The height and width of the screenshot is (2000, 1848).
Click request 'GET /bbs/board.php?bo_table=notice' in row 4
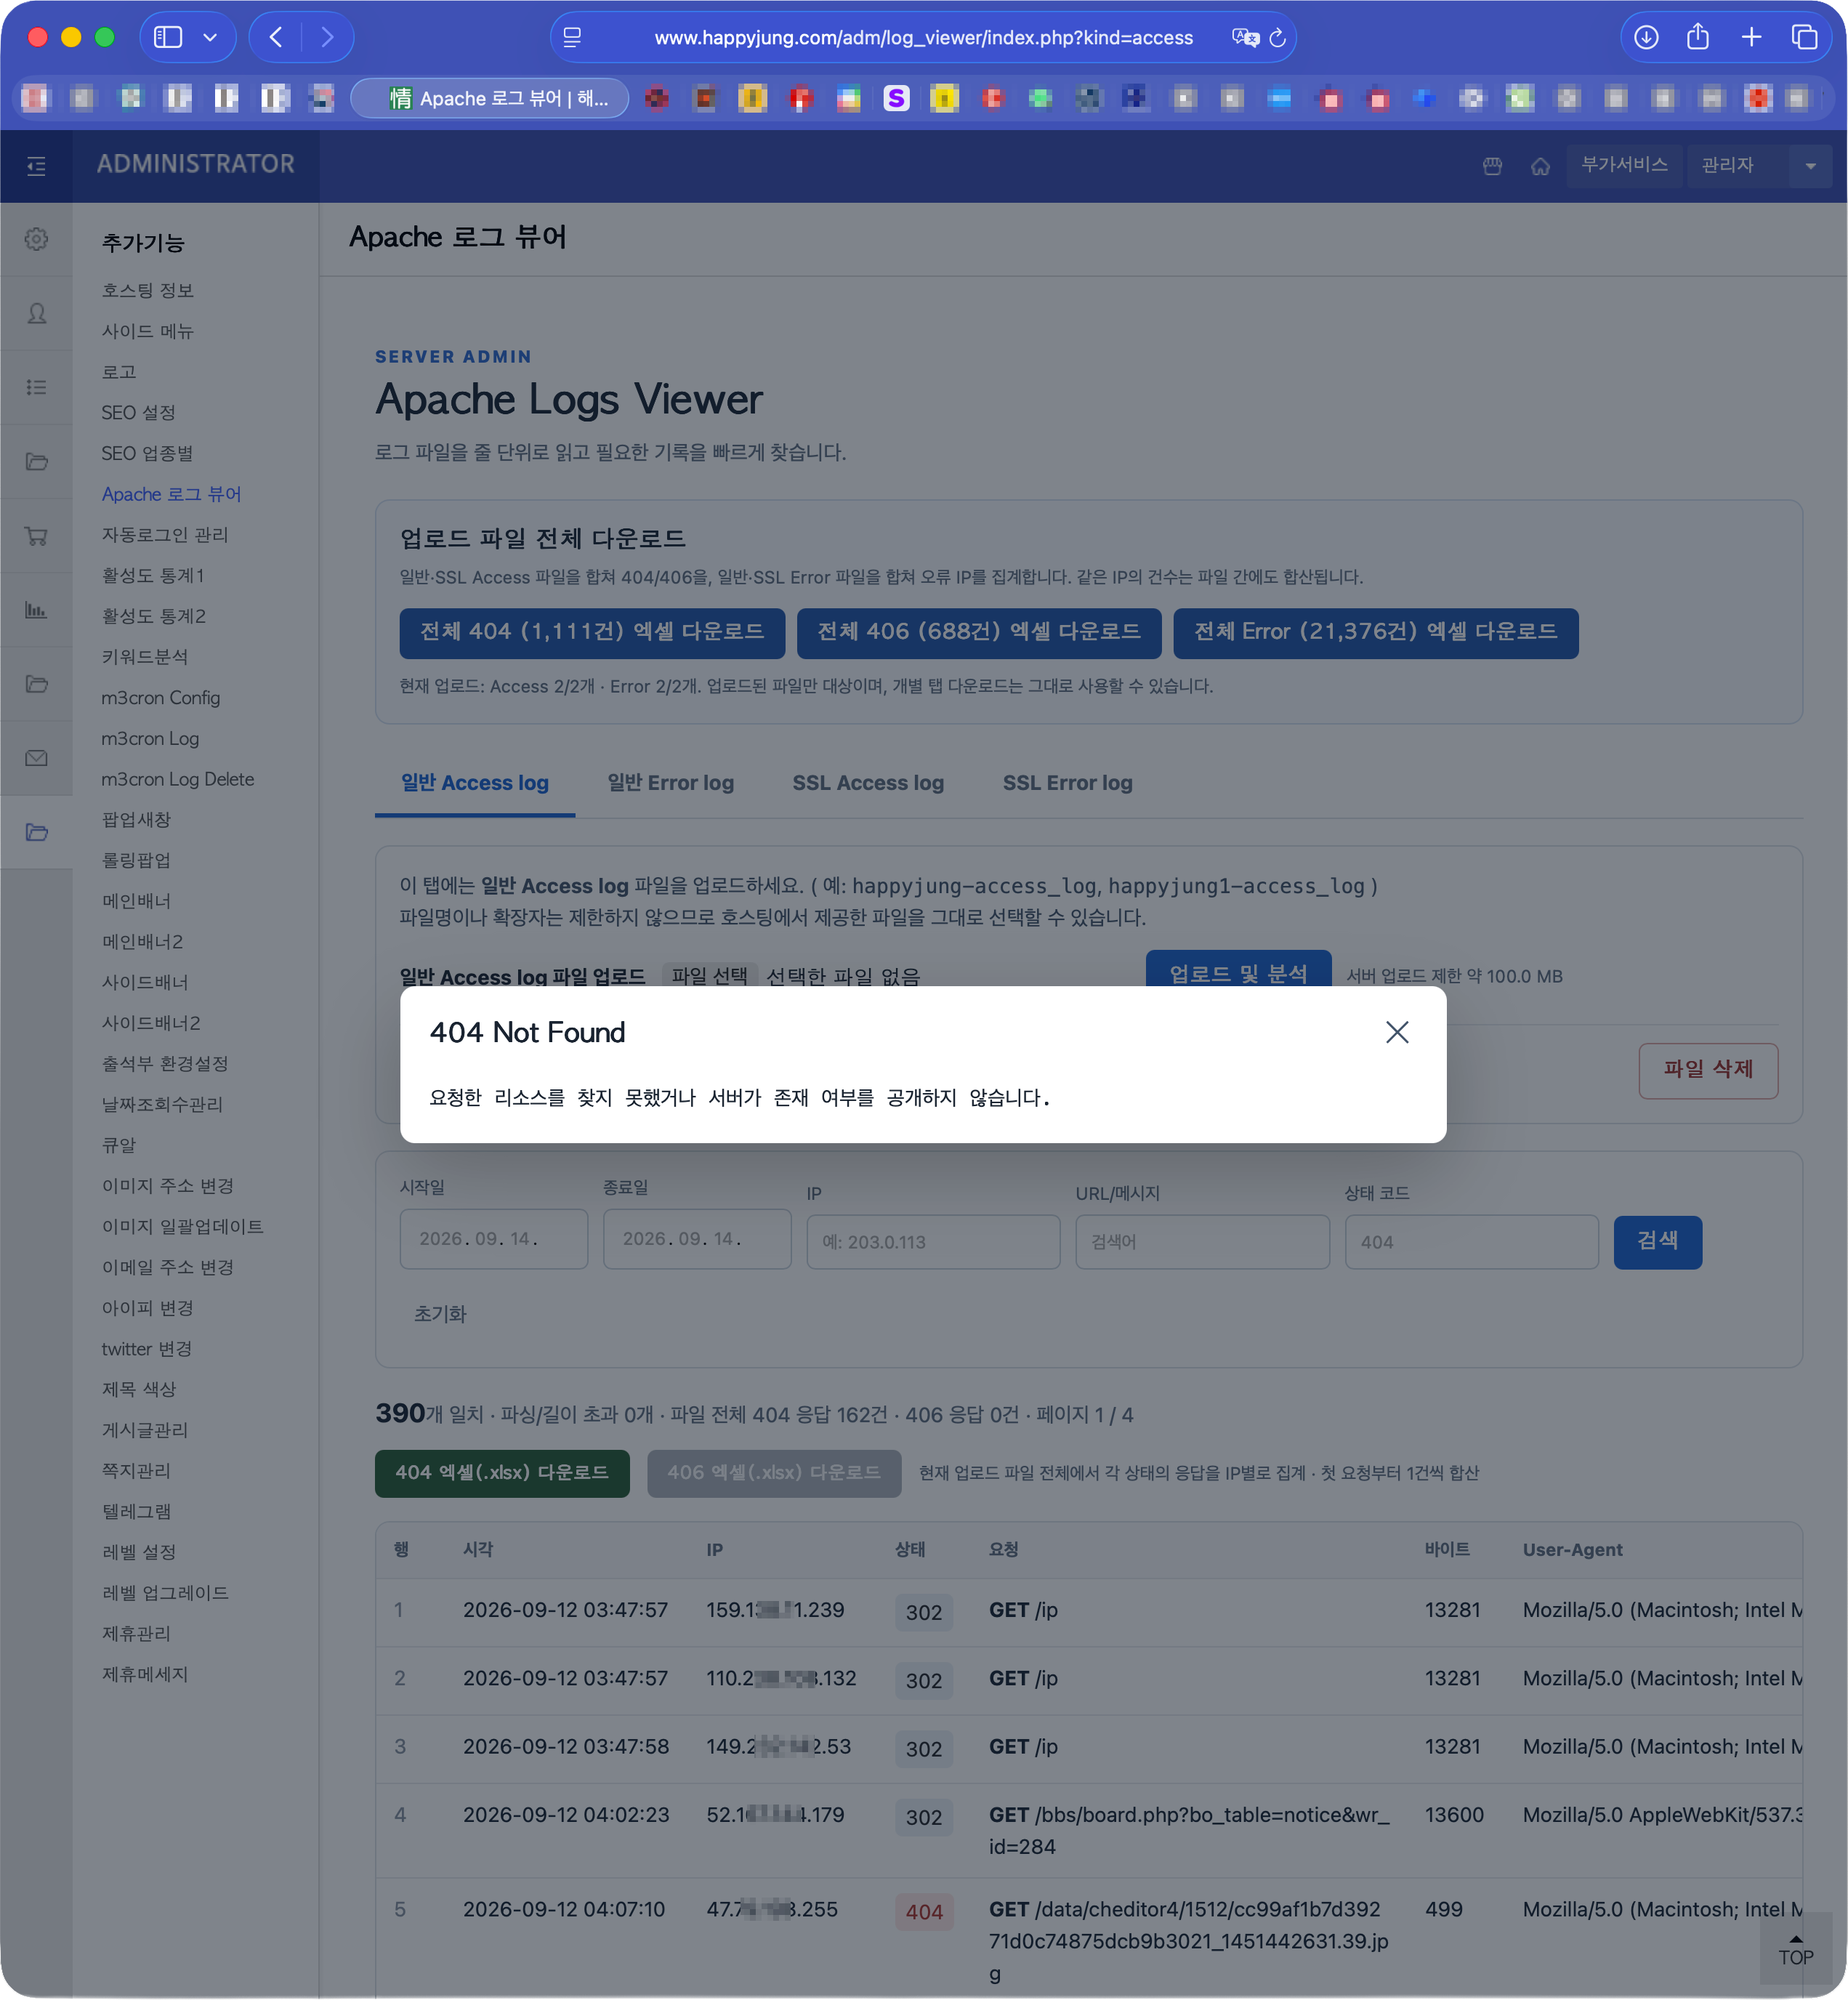click(x=1189, y=1830)
